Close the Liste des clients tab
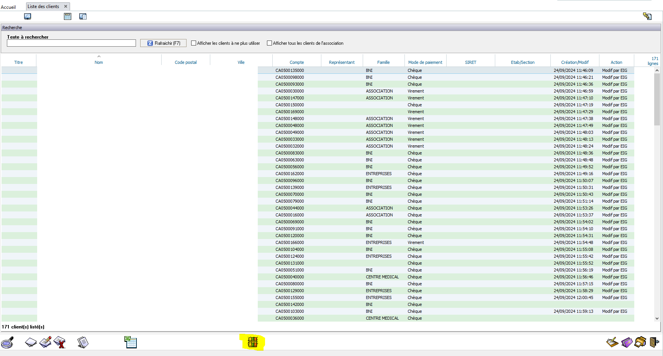663x356 pixels. tap(65, 7)
